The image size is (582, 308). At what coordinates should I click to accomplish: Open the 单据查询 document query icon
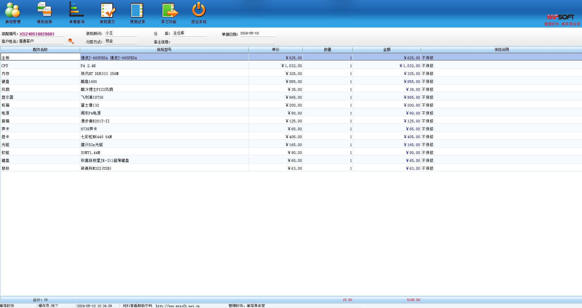point(77,13)
